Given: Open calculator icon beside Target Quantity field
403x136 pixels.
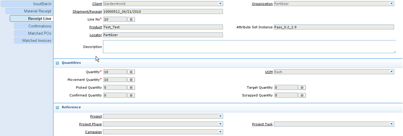Looking at the screenshot, I should tap(302, 88).
